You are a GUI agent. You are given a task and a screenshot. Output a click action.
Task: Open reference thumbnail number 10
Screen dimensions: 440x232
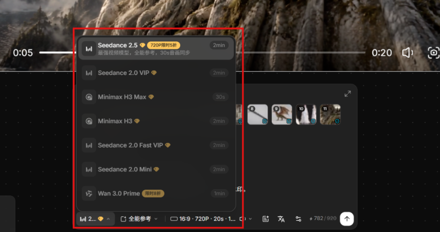pos(306,114)
